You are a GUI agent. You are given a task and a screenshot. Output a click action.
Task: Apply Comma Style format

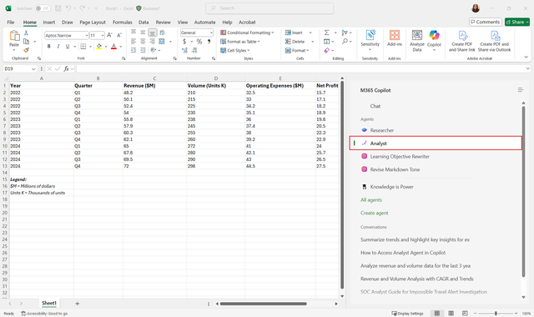(209, 42)
